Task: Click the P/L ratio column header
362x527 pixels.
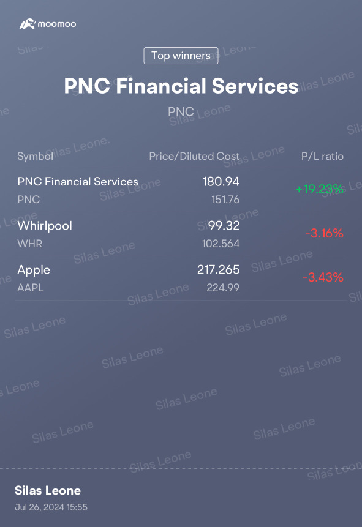Action: pyautogui.click(x=322, y=156)
